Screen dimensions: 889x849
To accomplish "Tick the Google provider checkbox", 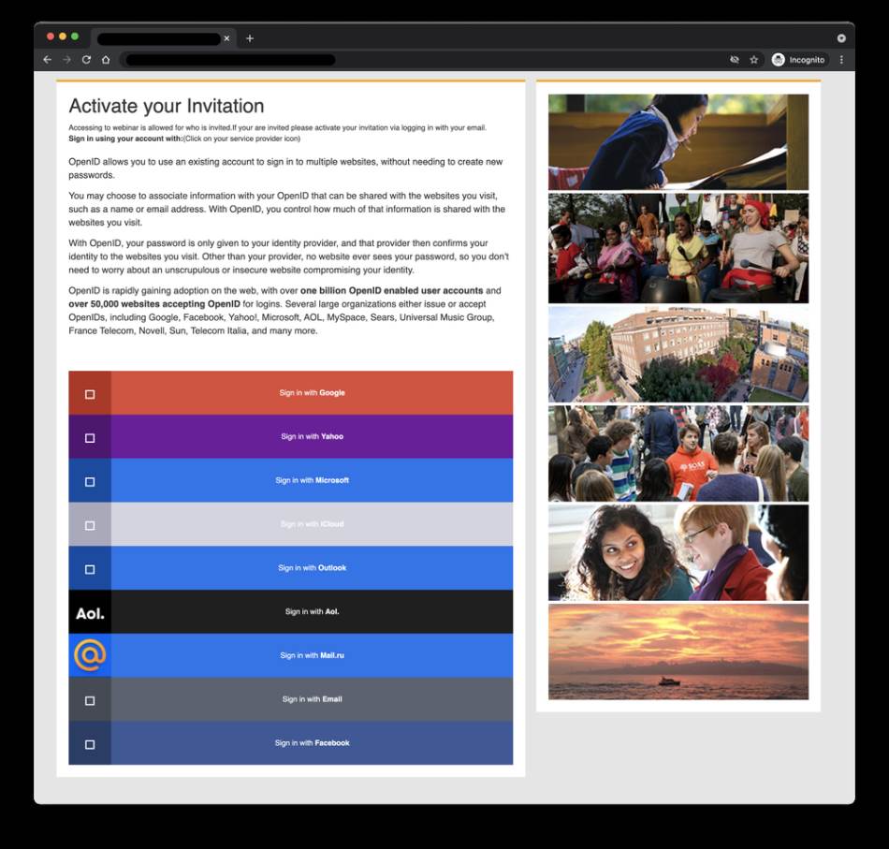I will tap(90, 394).
